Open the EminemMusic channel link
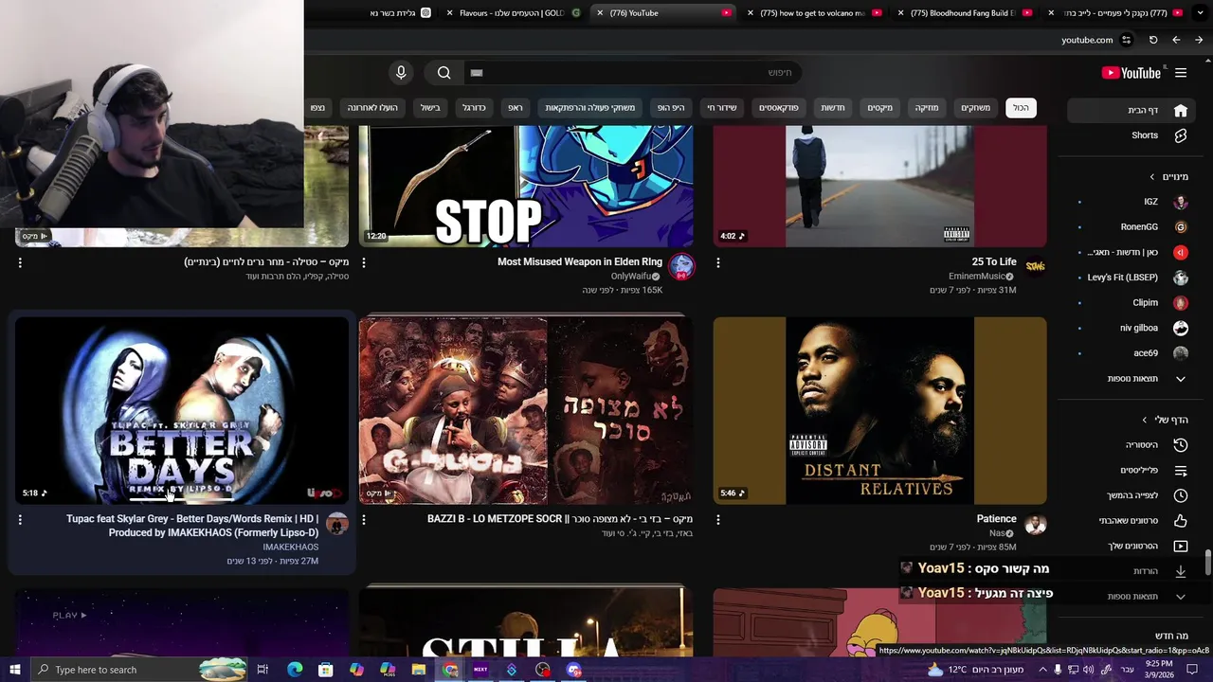The height and width of the screenshot is (682, 1213). [x=976, y=277]
